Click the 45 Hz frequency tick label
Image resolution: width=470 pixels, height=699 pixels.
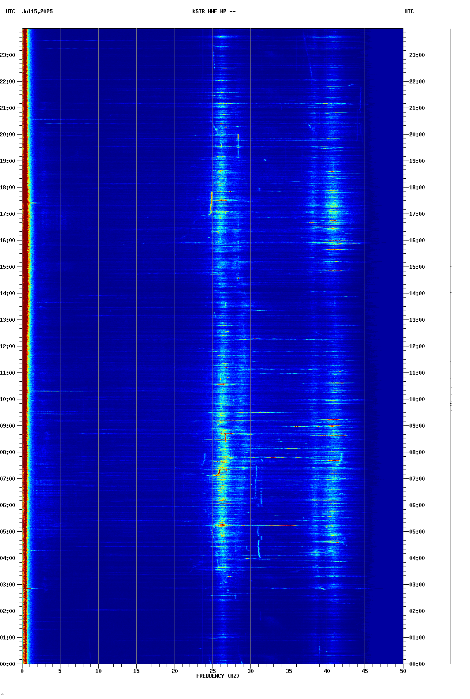click(365, 671)
